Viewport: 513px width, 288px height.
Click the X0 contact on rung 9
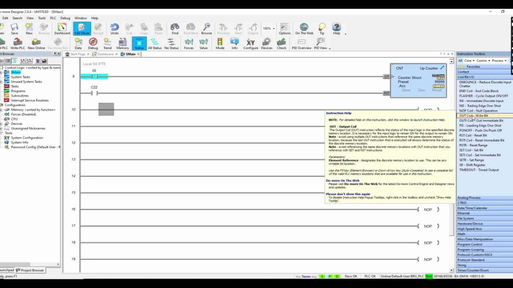point(94,76)
